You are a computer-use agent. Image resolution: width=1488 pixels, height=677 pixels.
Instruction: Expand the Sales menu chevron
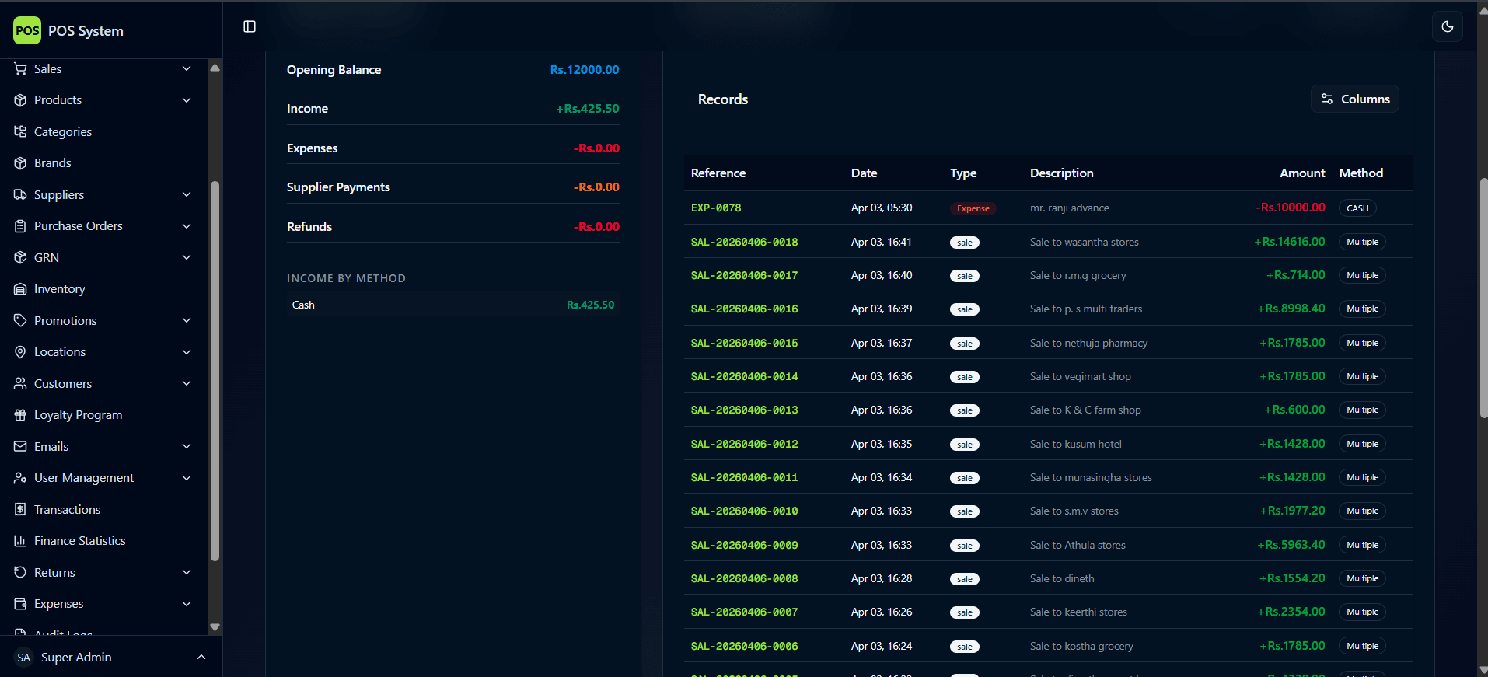[x=187, y=68]
